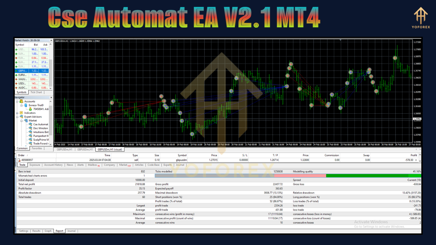Click the Exness-Trial9 account icon

tap(26, 105)
